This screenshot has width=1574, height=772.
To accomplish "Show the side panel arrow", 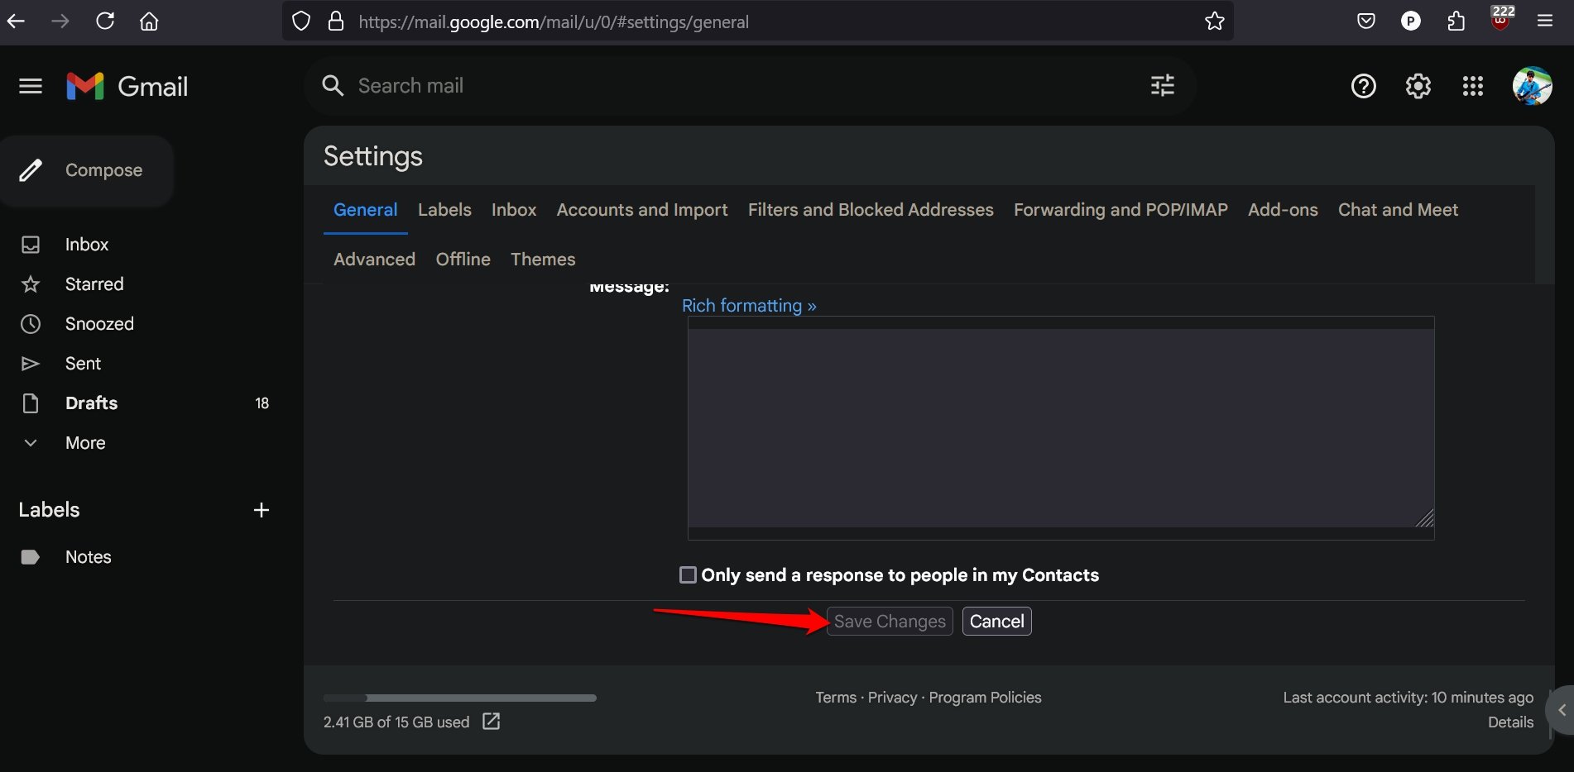I will pyautogui.click(x=1561, y=710).
